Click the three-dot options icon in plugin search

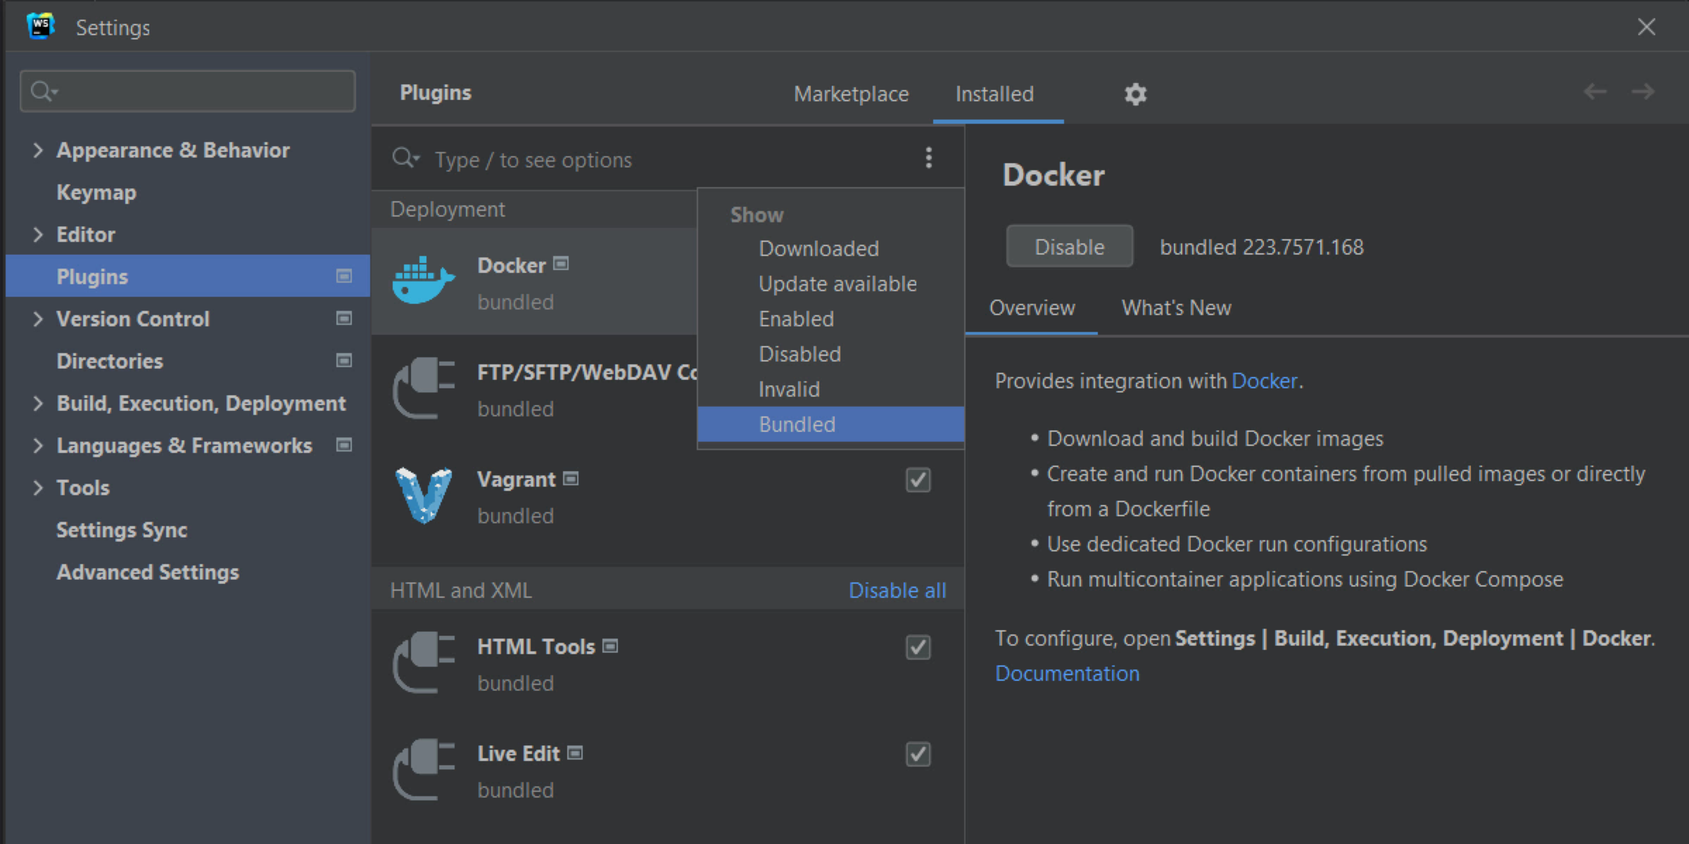click(929, 158)
